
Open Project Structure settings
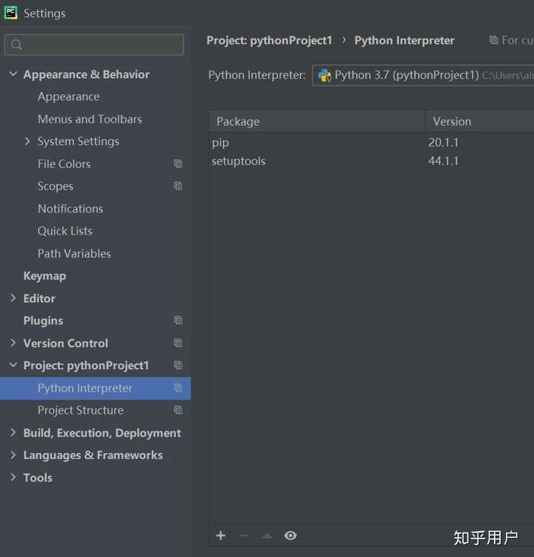81,410
